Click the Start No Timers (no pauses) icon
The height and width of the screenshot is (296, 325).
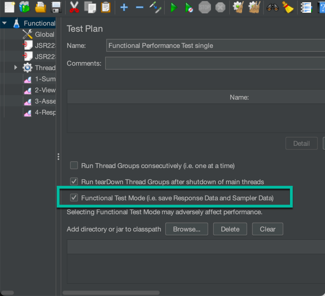click(x=189, y=7)
